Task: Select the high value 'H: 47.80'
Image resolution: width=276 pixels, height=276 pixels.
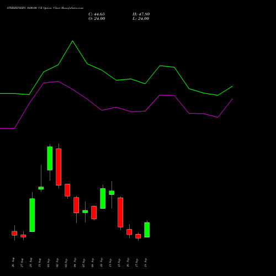Action: point(141,14)
